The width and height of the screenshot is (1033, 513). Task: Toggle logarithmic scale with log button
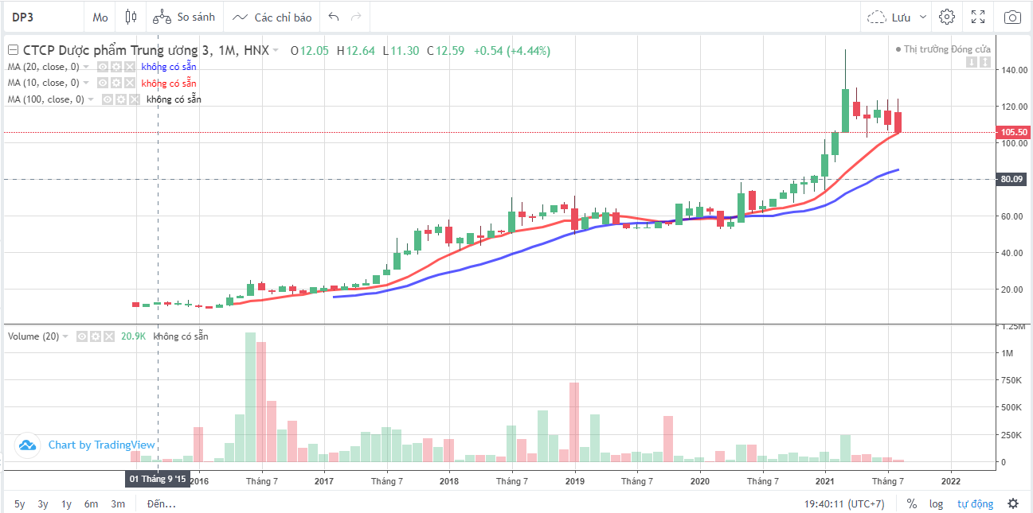936,503
